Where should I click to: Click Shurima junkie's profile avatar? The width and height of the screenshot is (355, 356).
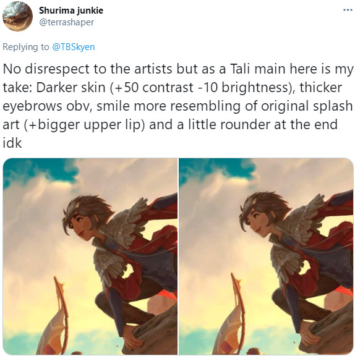[x=17, y=16]
